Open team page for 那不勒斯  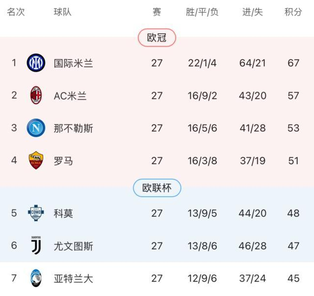[74, 128]
